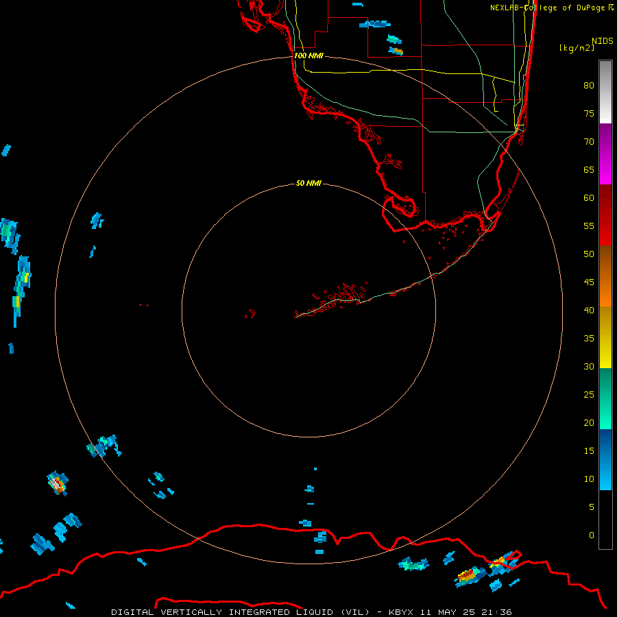Click the scale value 70
The width and height of the screenshot is (617, 617).
click(589, 142)
